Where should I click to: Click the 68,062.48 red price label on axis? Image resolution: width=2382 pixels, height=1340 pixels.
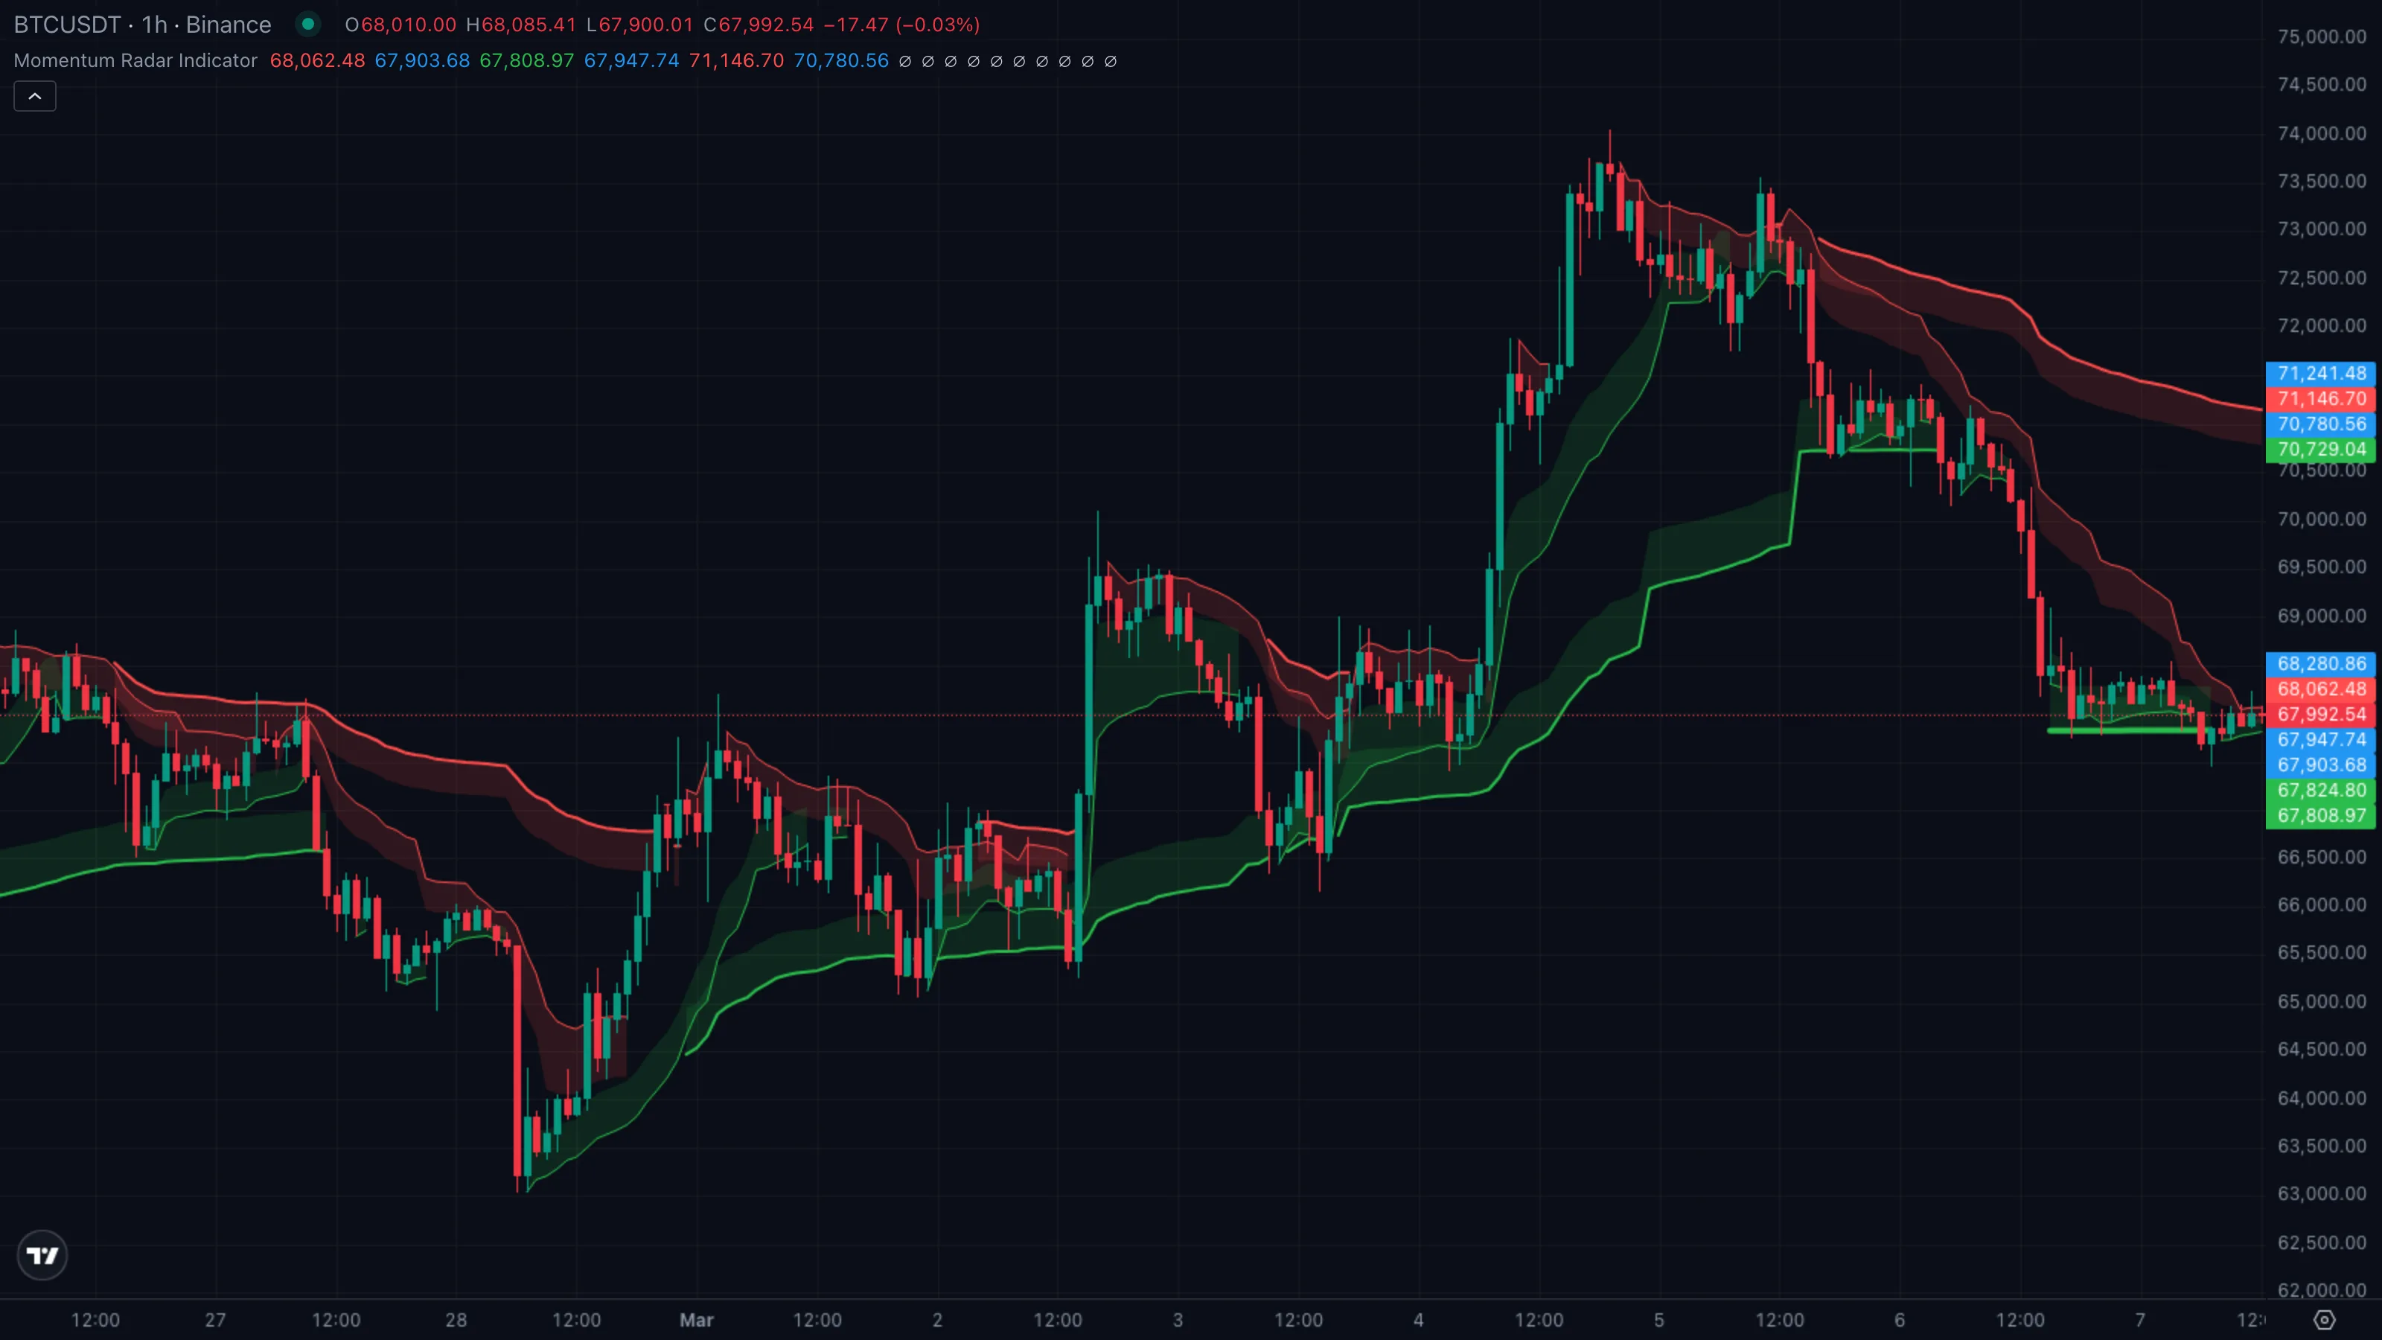2321,689
